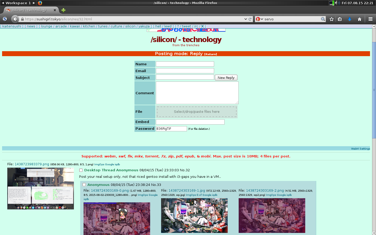
Task: Open the kaitensushi board link in the nav bar
Action: [x=12, y=26]
